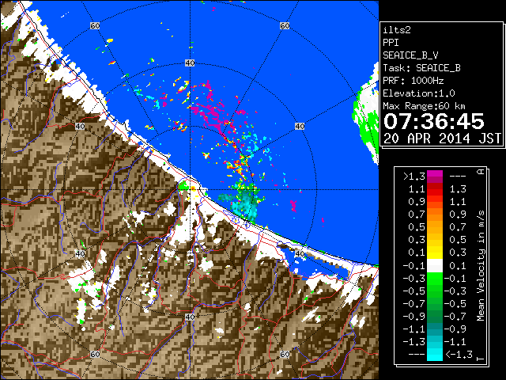Click the '>1.3' legend label
This screenshot has height=380, width=506.
[413, 177]
